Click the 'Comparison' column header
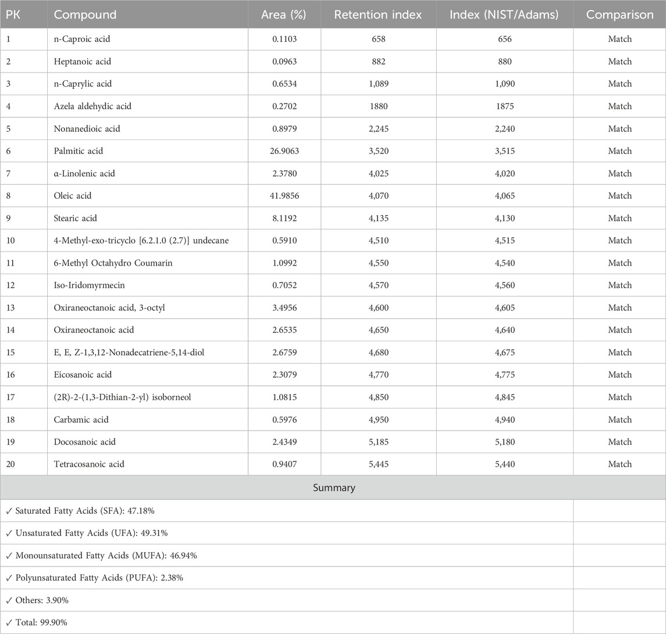 619,15
